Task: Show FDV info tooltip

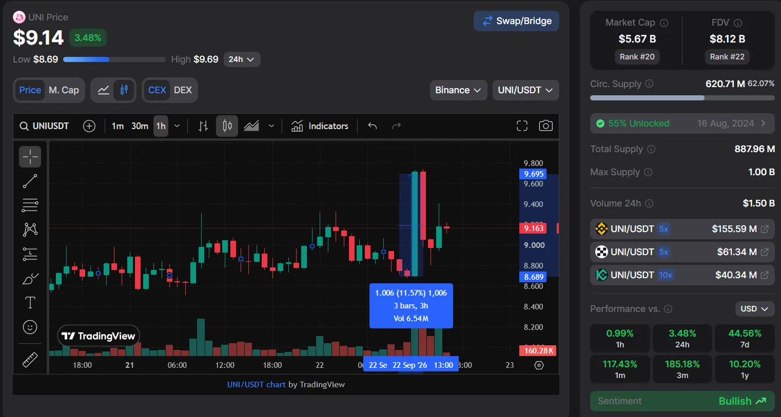Action: 738,23
